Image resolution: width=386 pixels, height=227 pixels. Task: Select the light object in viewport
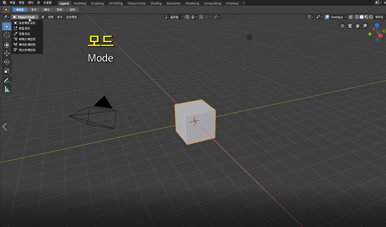[x=250, y=37]
